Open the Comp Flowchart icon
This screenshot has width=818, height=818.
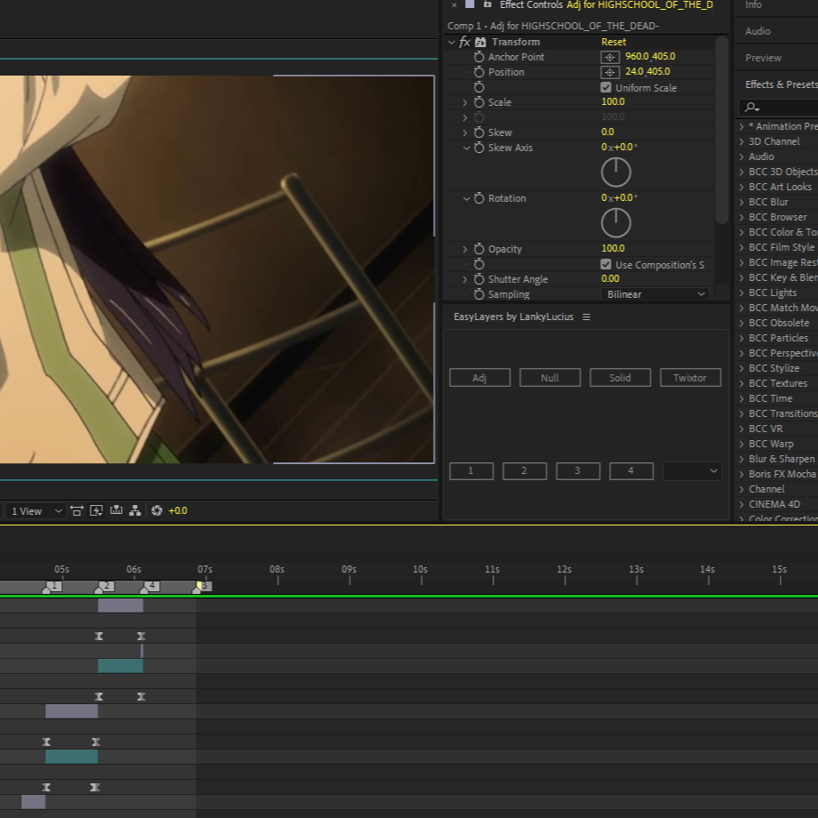coord(135,511)
